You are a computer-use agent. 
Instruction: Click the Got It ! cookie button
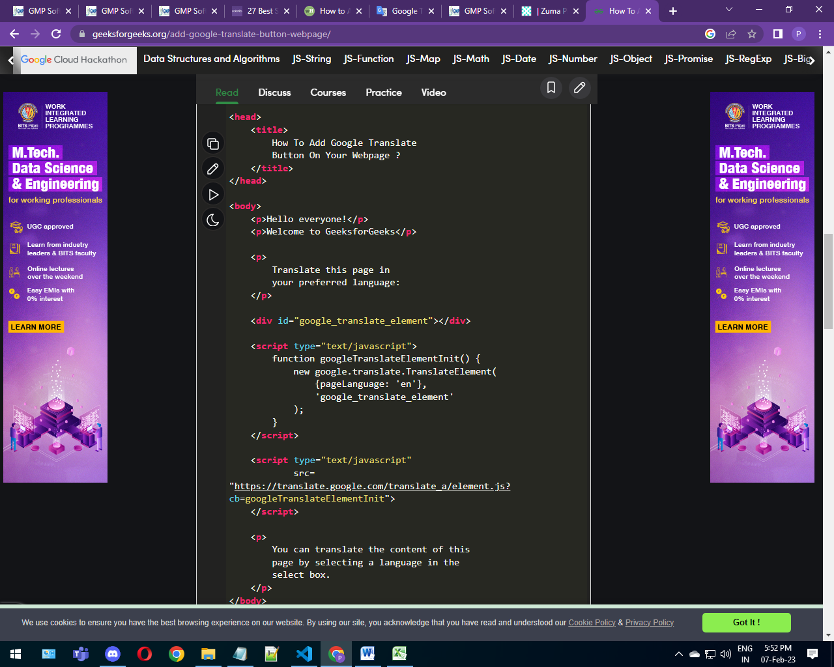(746, 622)
